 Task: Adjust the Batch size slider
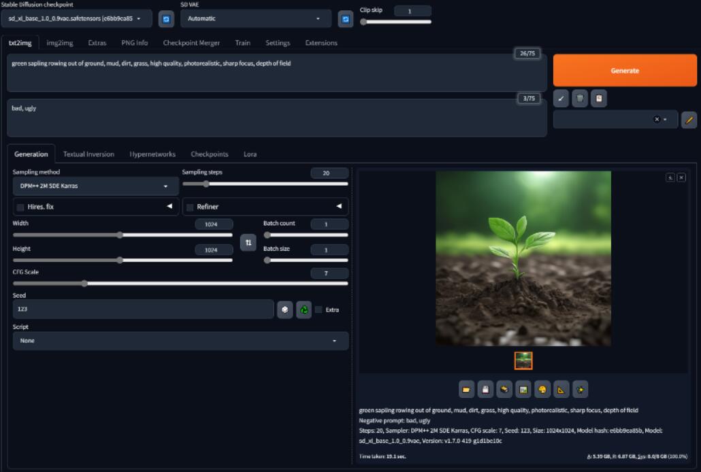pos(306,260)
